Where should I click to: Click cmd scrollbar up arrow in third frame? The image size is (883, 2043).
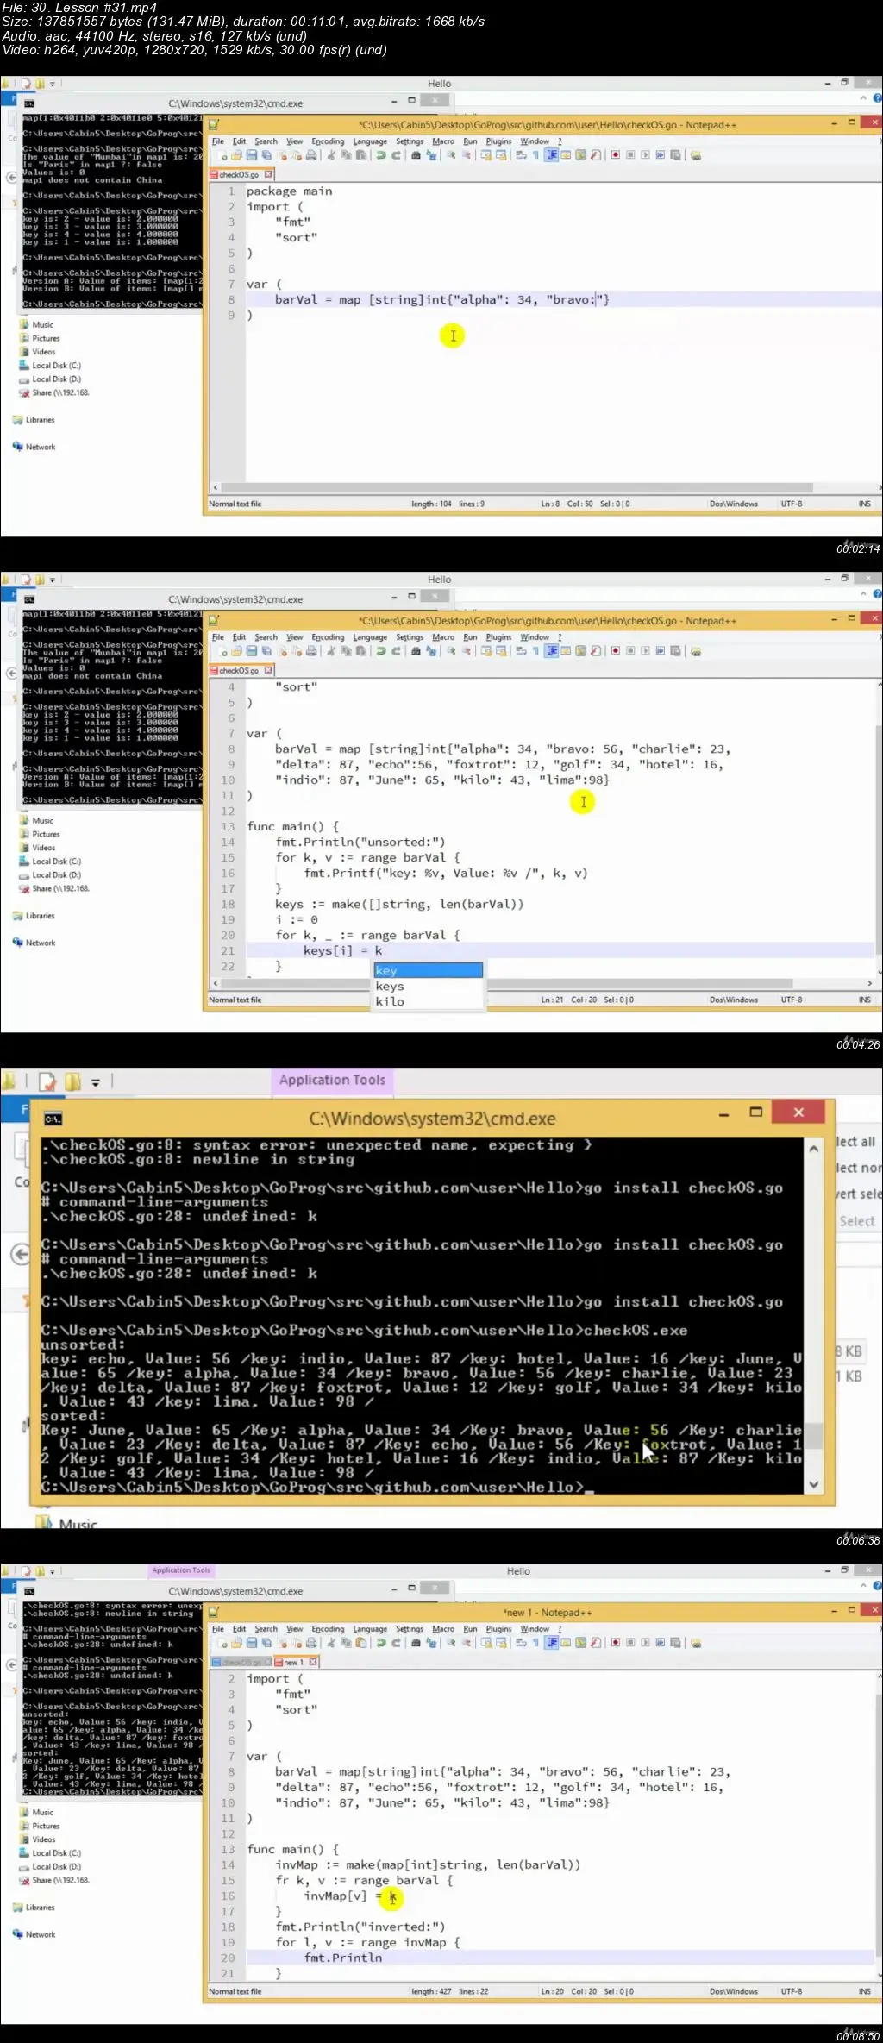(813, 1149)
